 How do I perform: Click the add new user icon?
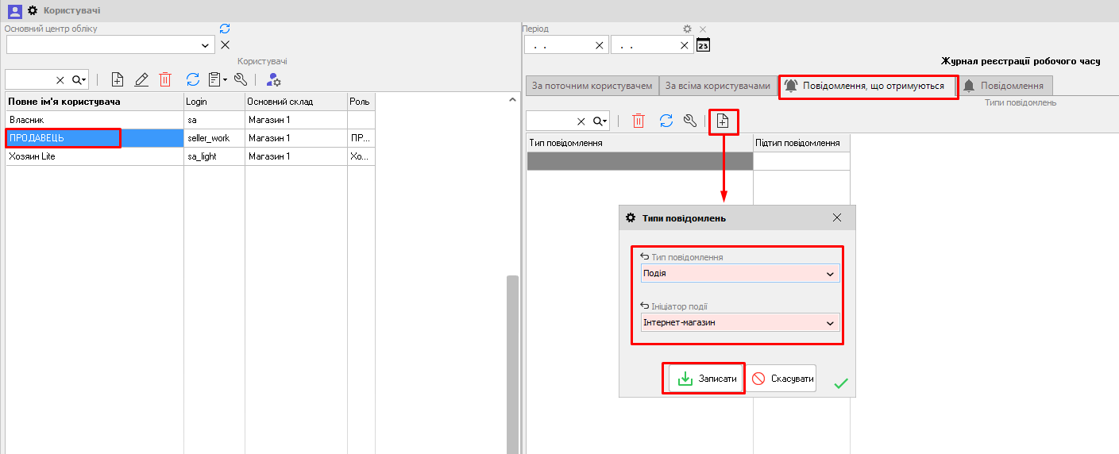pos(117,79)
